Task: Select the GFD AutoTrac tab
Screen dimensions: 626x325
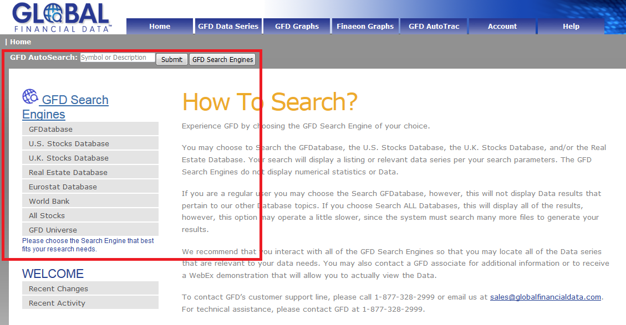Action: (x=434, y=26)
